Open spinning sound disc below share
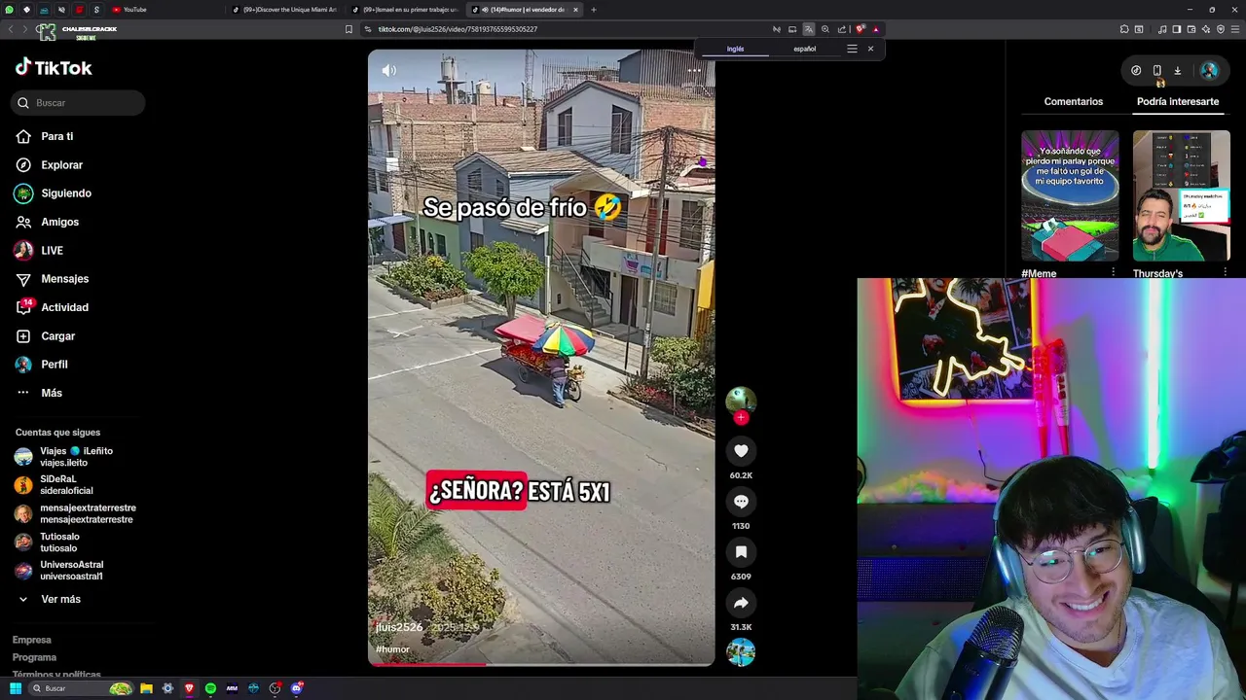Screen dimensions: 1246x700 click(x=741, y=651)
